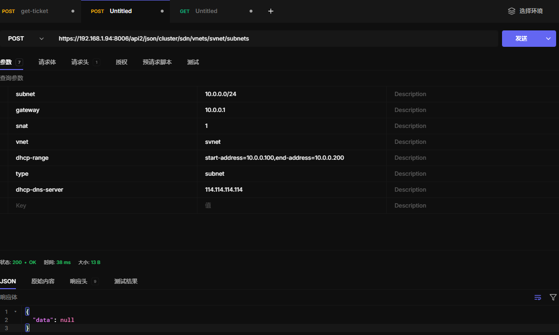Viewport: 559px width, 335px height.
Task: Collapse JSON fold arrow on line 1
Action: click(15, 312)
